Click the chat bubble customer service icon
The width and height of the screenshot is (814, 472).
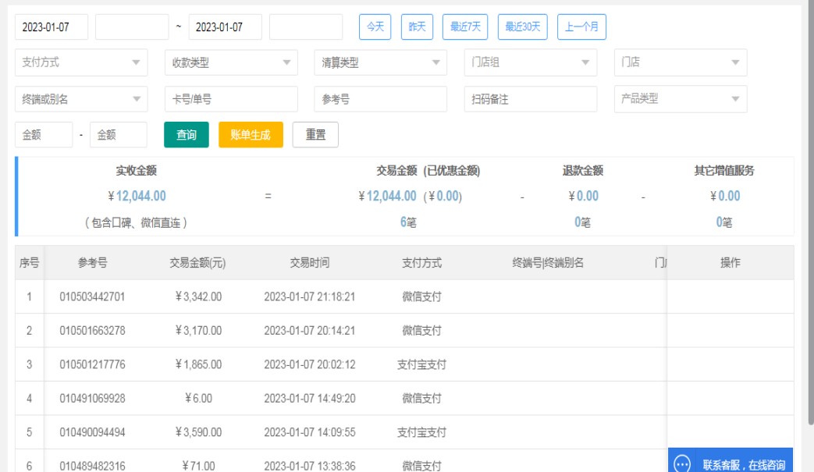pyautogui.click(x=682, y=464)
